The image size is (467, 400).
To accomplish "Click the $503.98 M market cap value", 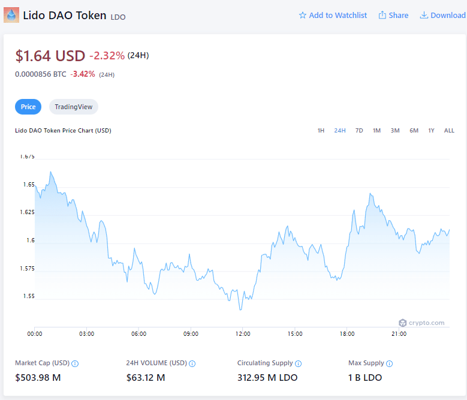I will [38, 378].
